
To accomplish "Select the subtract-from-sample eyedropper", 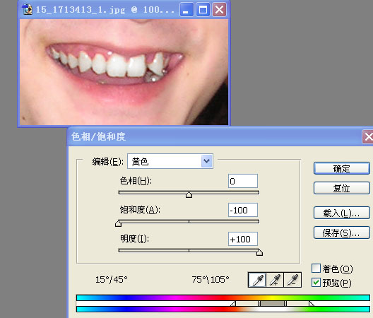I will 292,280.
